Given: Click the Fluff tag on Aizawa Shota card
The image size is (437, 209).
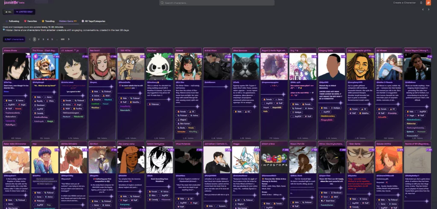Looking at the screenshot, I should (x=8, y=109).
